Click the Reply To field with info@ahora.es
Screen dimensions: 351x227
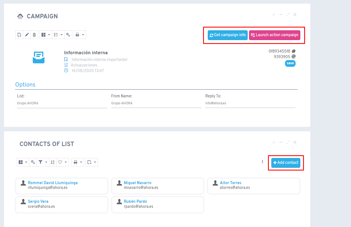(250, 103)
